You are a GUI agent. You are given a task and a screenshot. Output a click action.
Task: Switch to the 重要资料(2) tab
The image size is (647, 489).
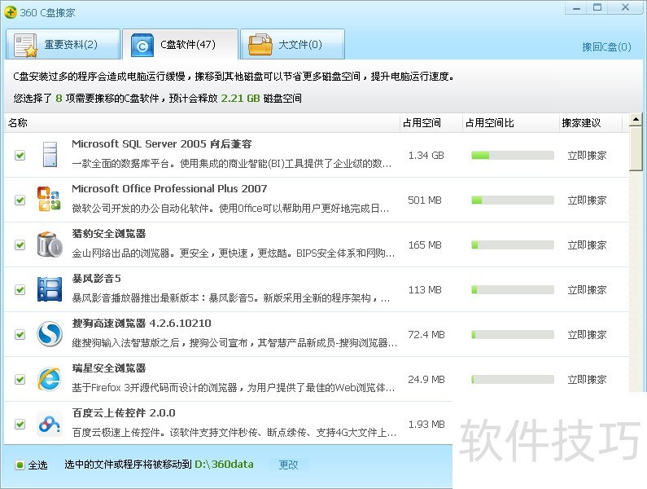click(63, 45)
